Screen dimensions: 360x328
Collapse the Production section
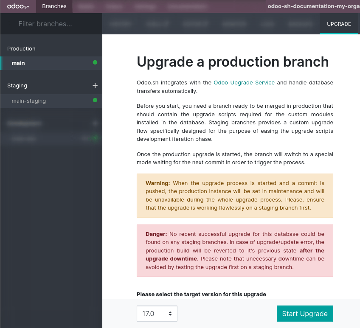(21, 48)
